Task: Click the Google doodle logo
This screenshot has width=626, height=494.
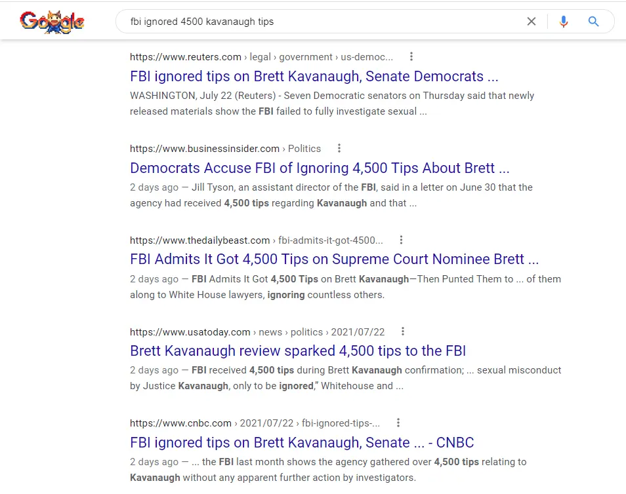Action: (52, 22)
